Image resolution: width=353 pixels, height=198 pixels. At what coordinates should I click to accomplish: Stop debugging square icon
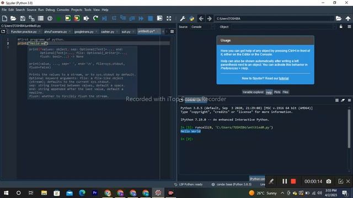point(151,18)
